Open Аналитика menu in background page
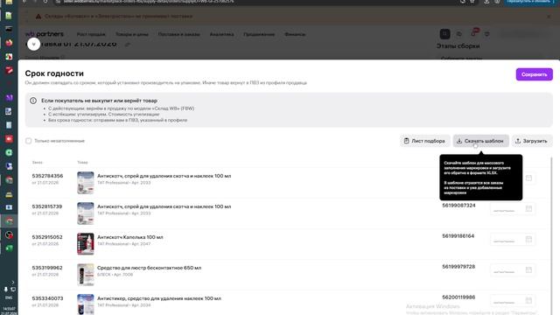560x315 pixels. (221, 34)
